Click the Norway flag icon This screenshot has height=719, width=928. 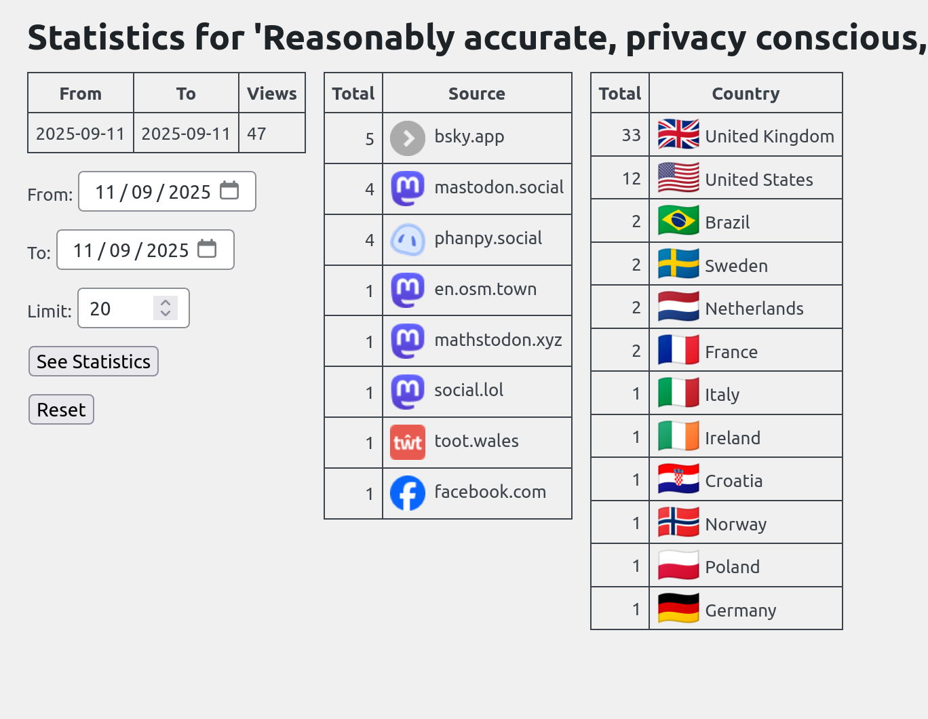pos(678,523)
